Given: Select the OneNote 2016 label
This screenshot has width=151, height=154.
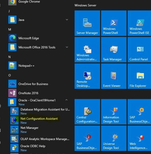Looking at the screenshot, I should coord(28,93).
